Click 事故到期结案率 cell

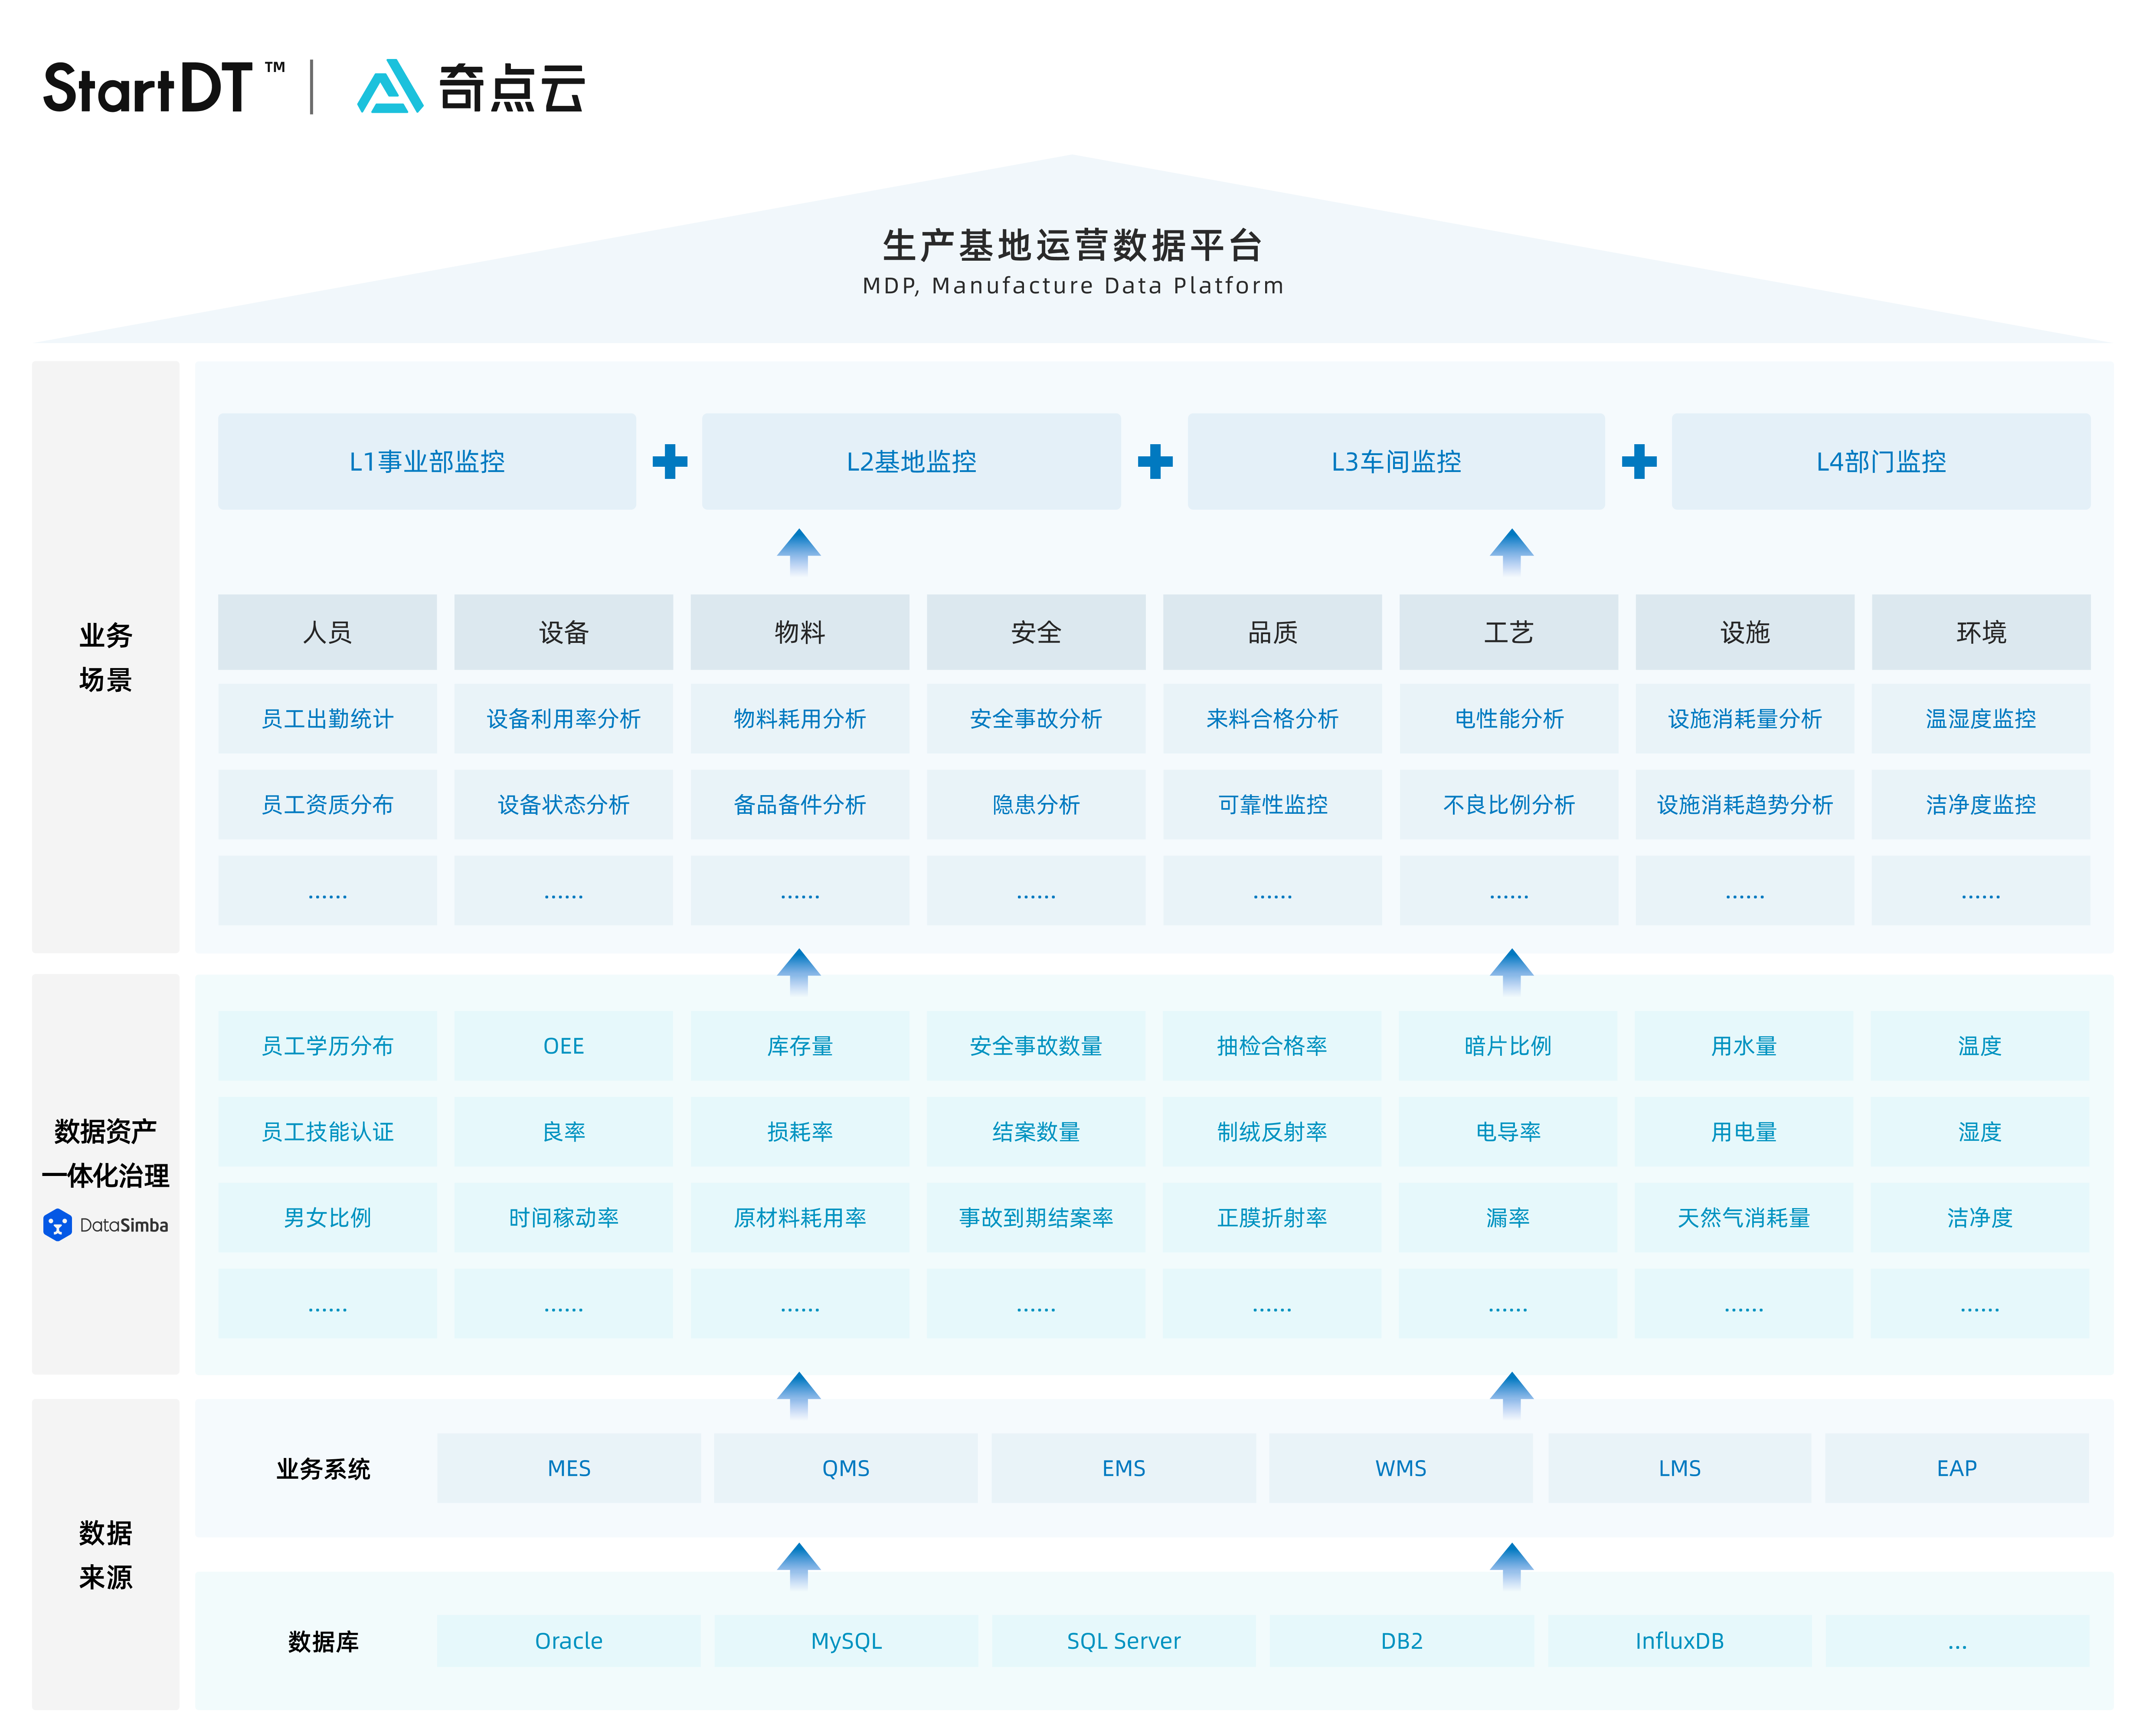1036,1217
